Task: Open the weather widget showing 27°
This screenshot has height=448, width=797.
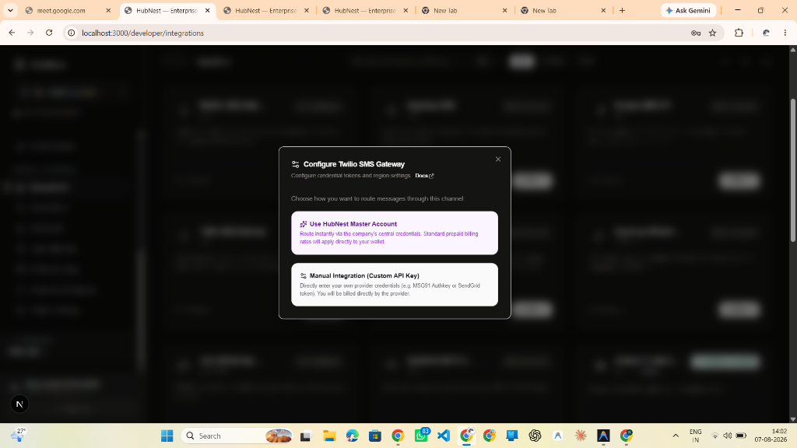Action: (19, 436)
